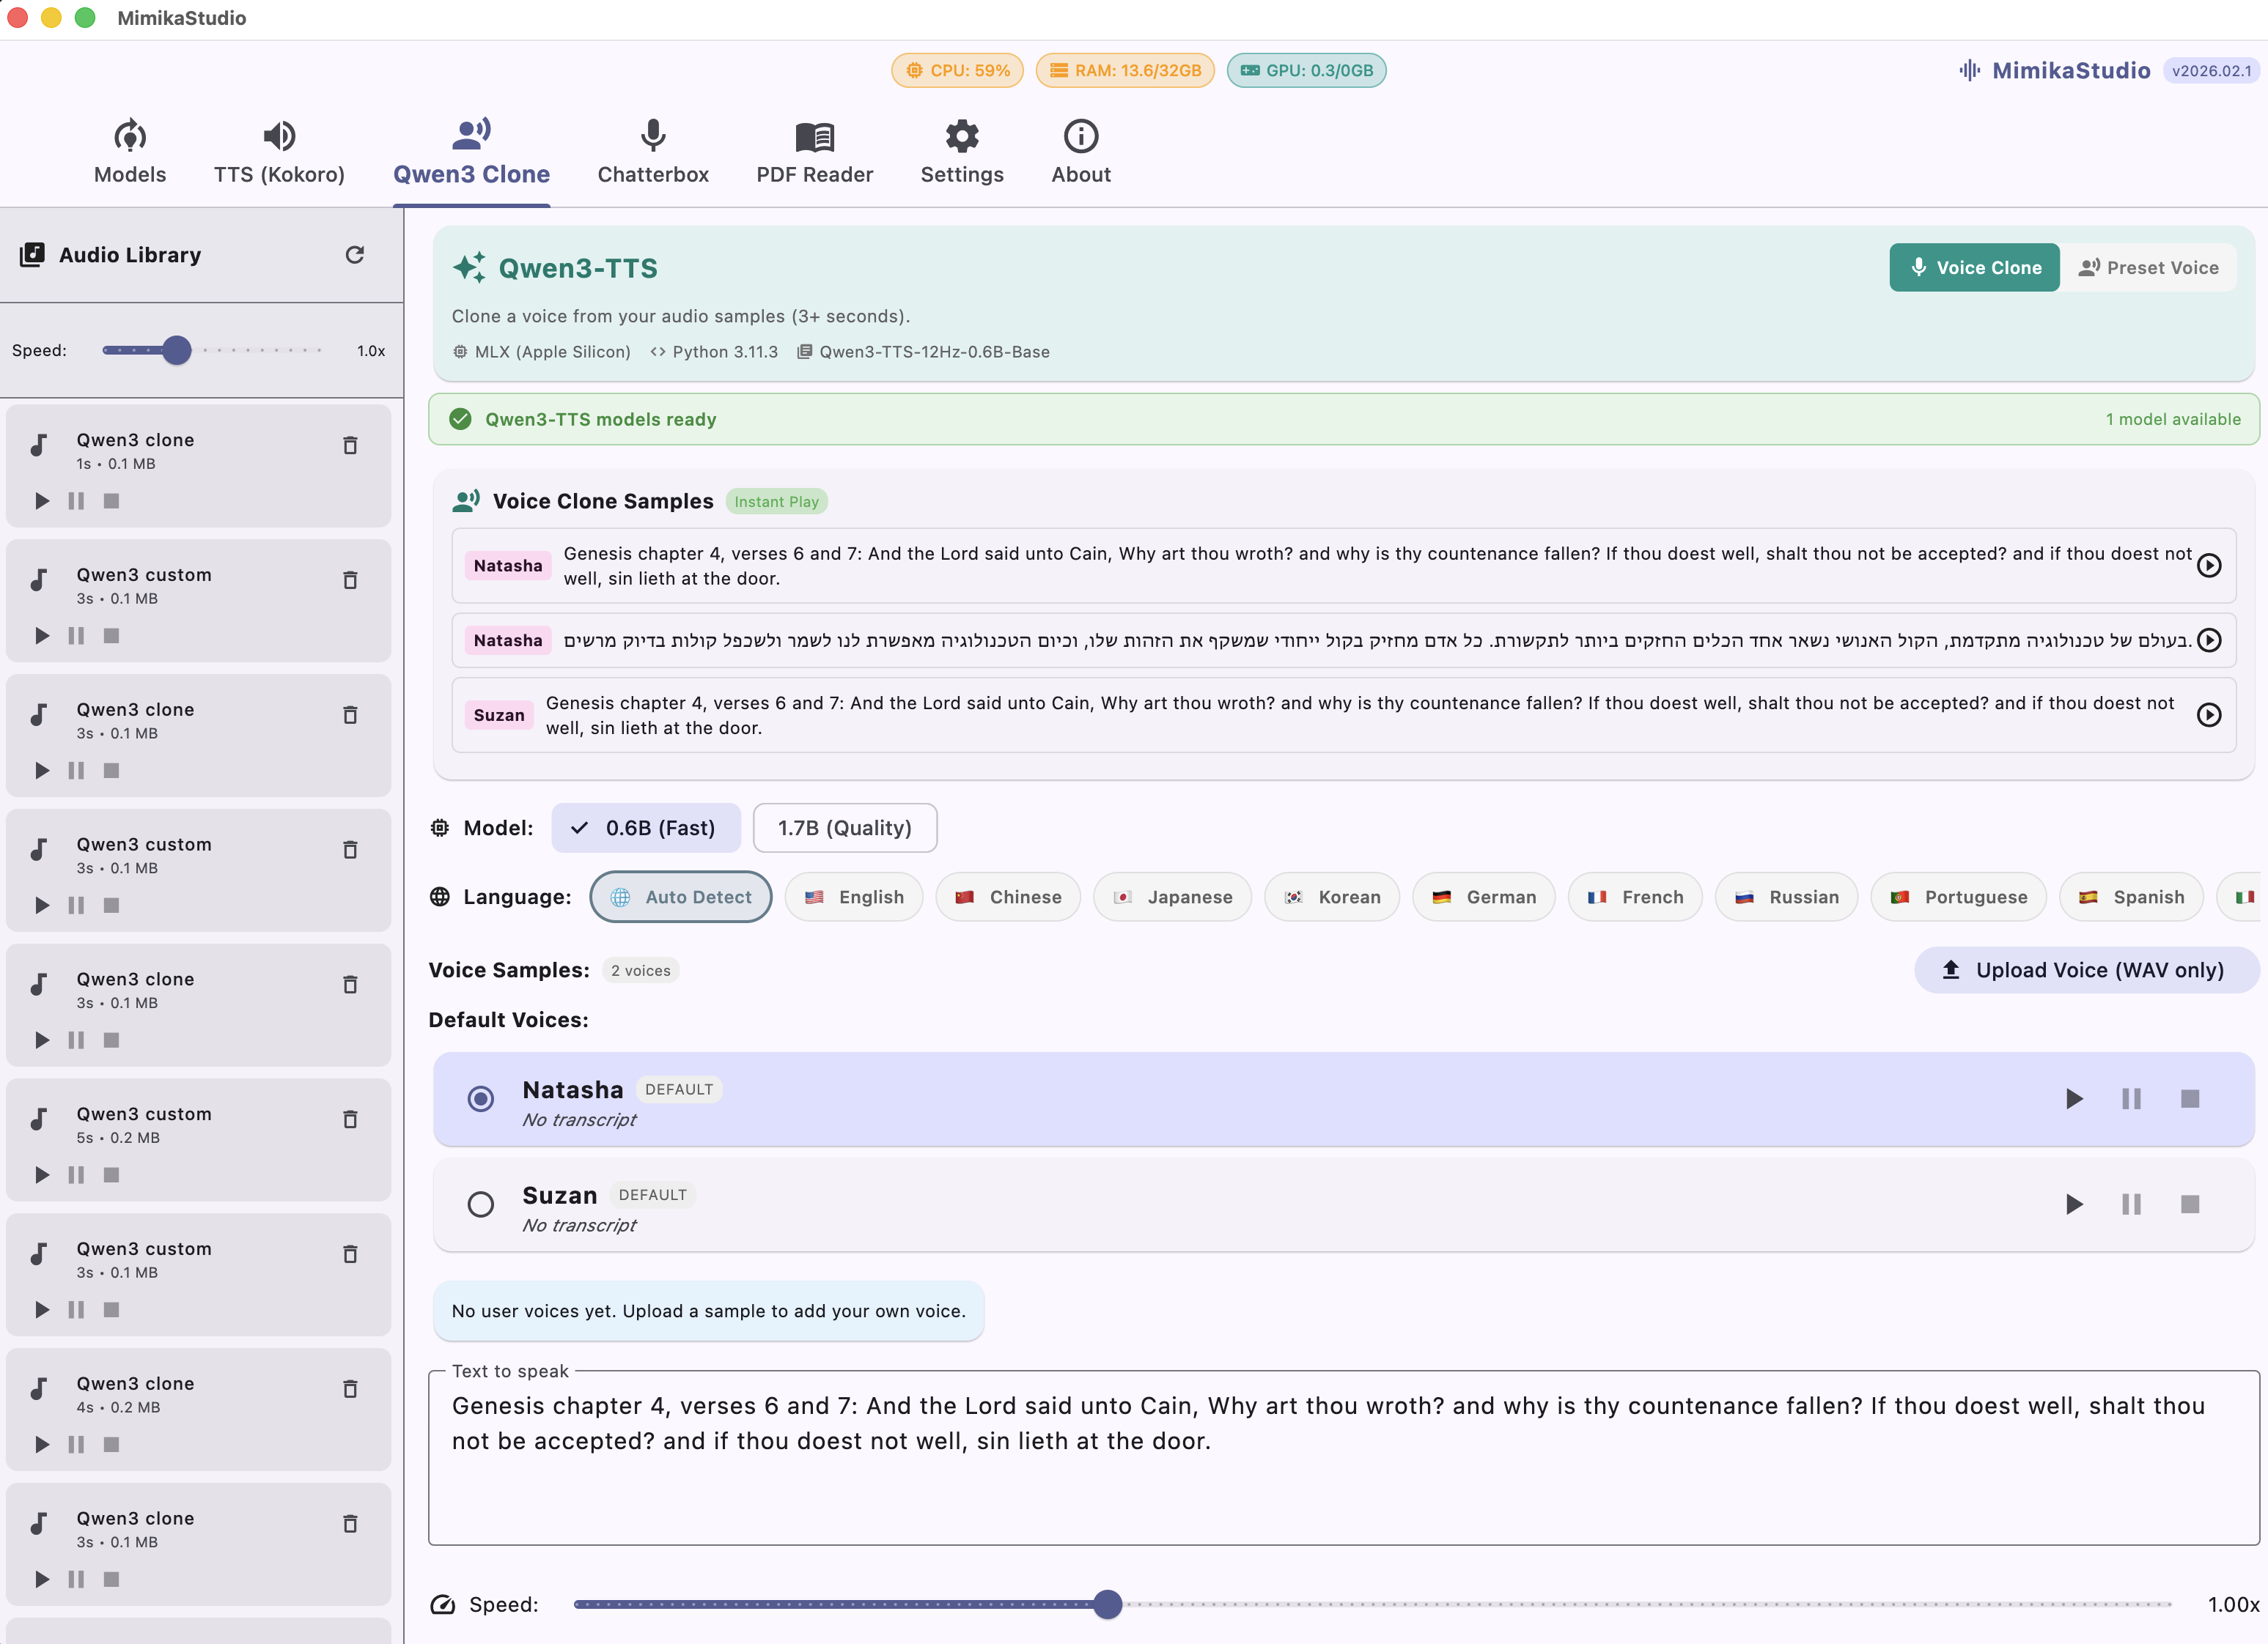The height and width of the screenshot is (1644, 2268).
Task: Stop playback of the Natasha default voice
Action: (x=2190, y=1098)
